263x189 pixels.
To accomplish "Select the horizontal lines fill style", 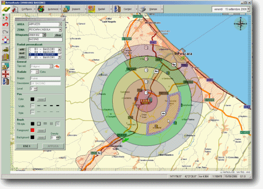I will pos(45,123).
